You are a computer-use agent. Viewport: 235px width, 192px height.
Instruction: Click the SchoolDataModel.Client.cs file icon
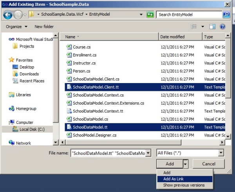(69, 79)
